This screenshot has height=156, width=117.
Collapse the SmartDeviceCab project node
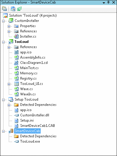point(3,131)
